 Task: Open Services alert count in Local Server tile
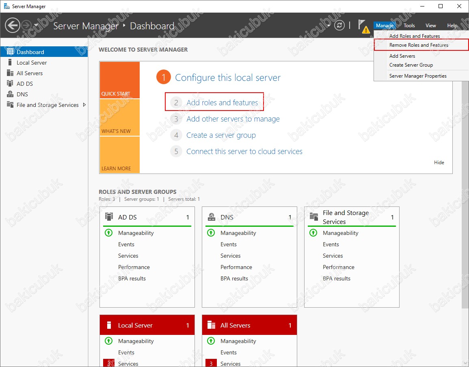coord(108,363)
